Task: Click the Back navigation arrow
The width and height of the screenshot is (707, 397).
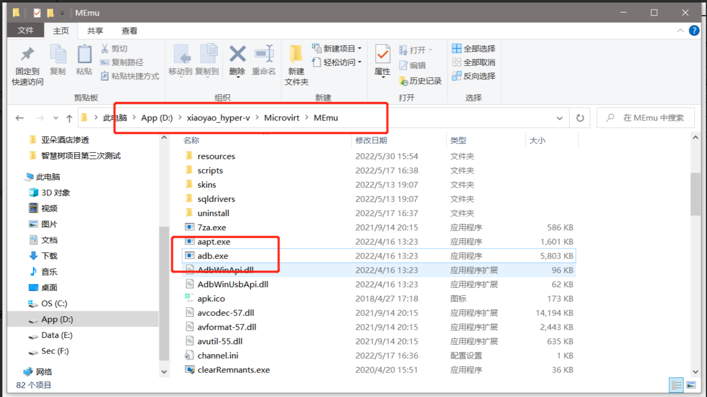Action: tap(20, 118)
